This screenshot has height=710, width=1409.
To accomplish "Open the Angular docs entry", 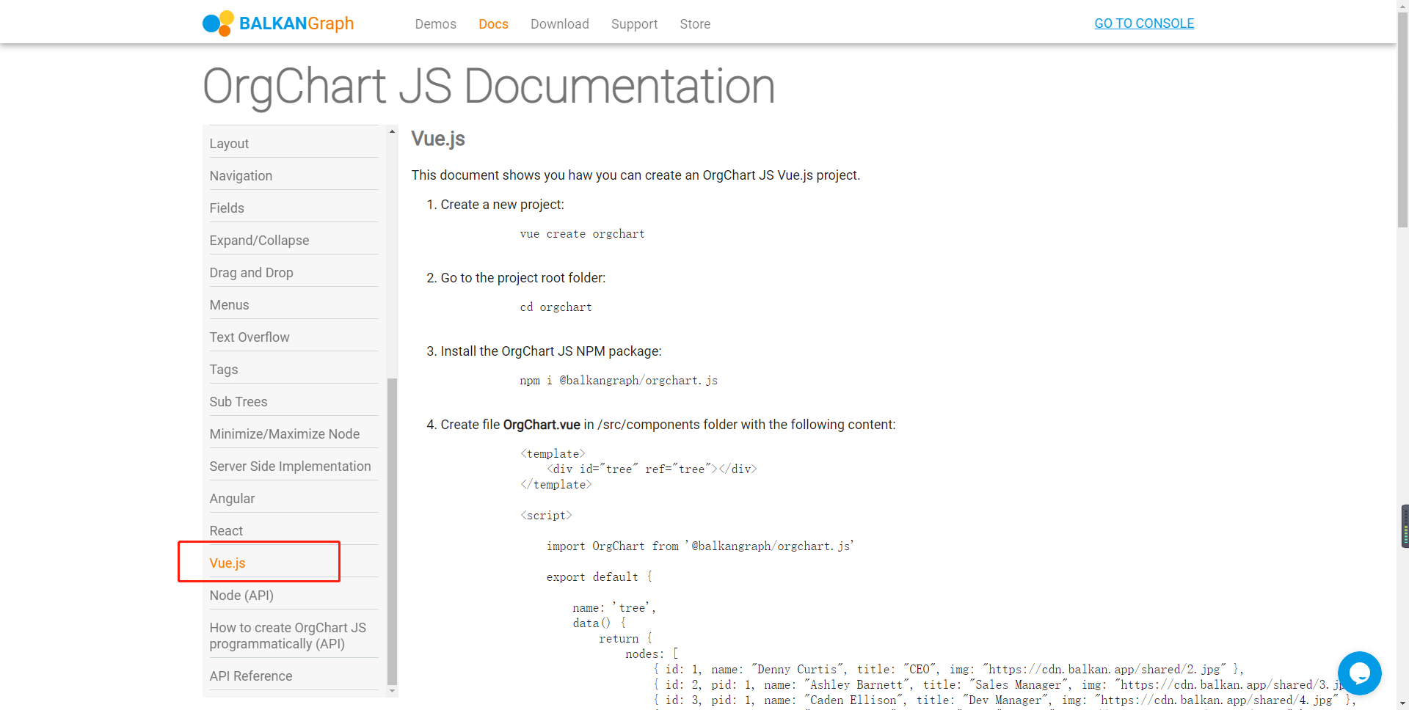I will [x=294, y=499].
